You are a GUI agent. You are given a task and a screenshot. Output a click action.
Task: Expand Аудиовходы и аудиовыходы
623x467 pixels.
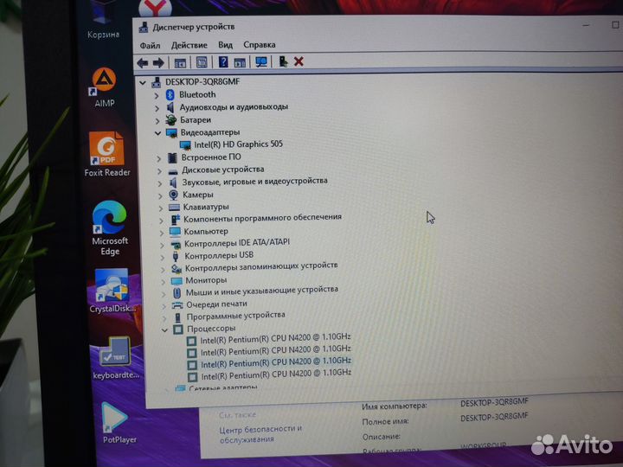click(157, 108)
